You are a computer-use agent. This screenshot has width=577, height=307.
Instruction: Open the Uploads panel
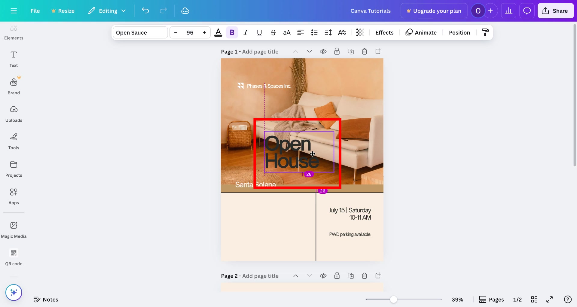pyautogui.click(x=14, y=113)
